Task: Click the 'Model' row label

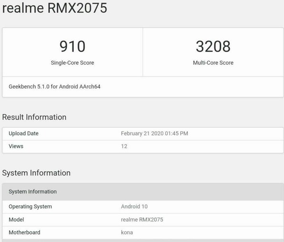Action: [x=16, y=220]
